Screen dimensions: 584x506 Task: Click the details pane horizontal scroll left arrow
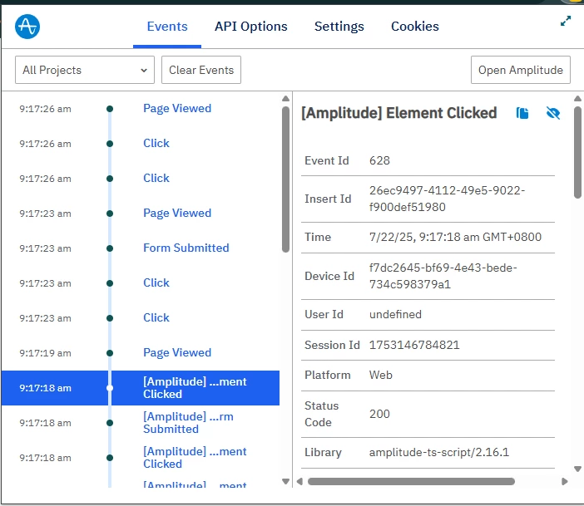(x=299, y=481)
